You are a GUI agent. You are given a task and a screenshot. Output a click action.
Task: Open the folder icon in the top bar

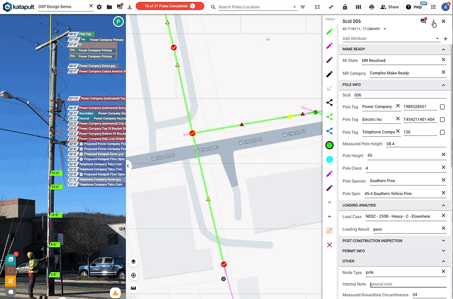tap(109, 7)
